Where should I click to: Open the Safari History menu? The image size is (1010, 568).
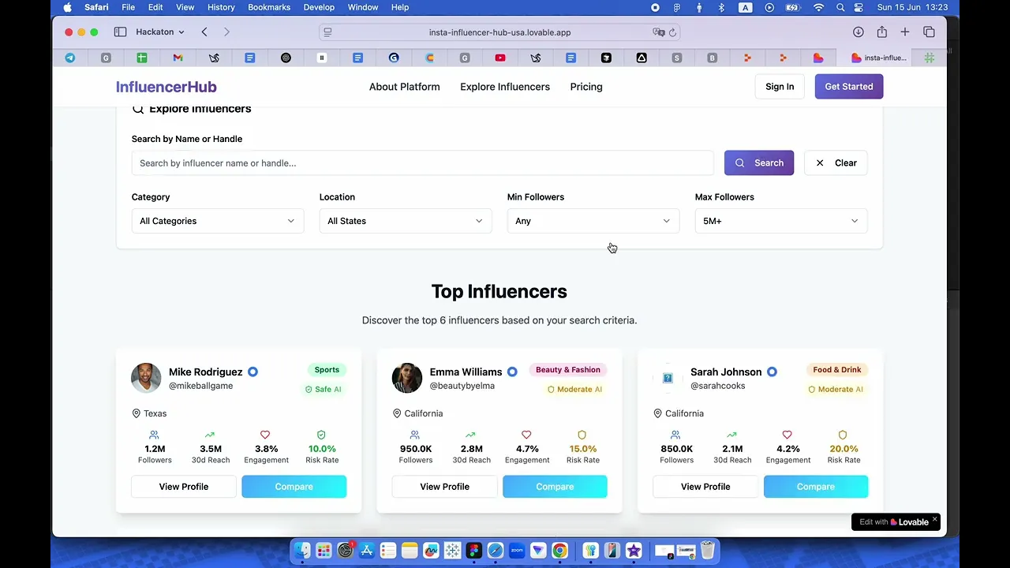coord(221,7)
